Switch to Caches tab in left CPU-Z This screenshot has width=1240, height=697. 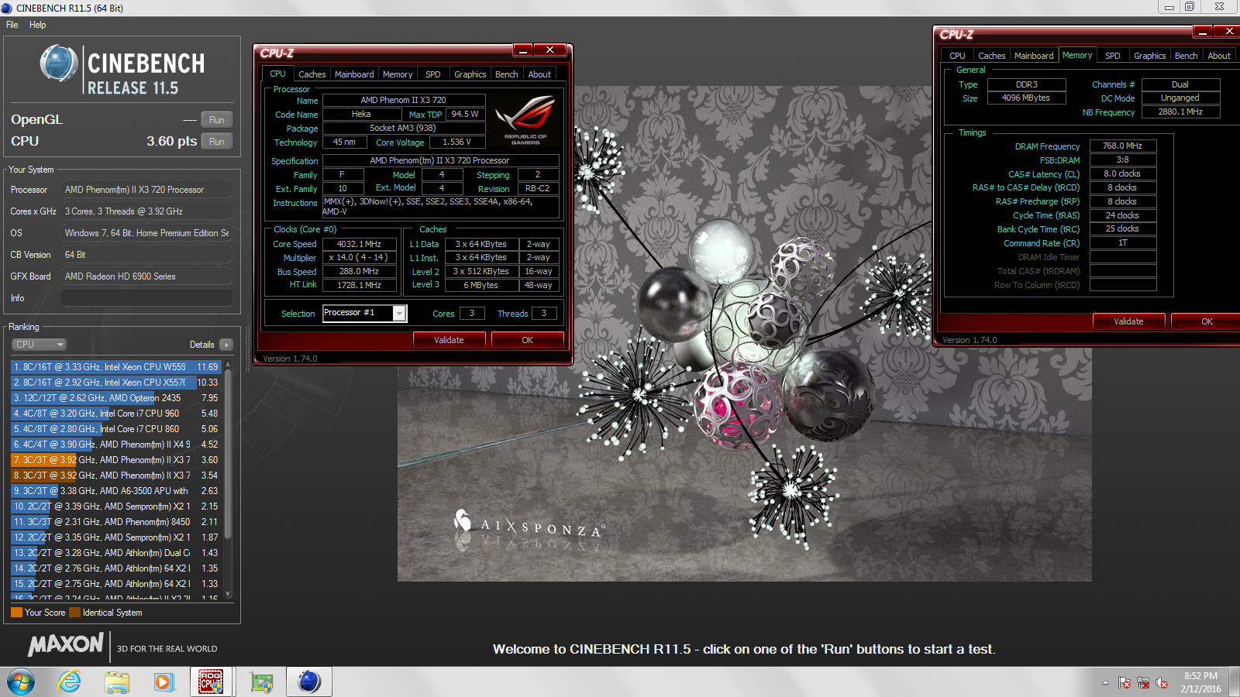coord(312,74)
